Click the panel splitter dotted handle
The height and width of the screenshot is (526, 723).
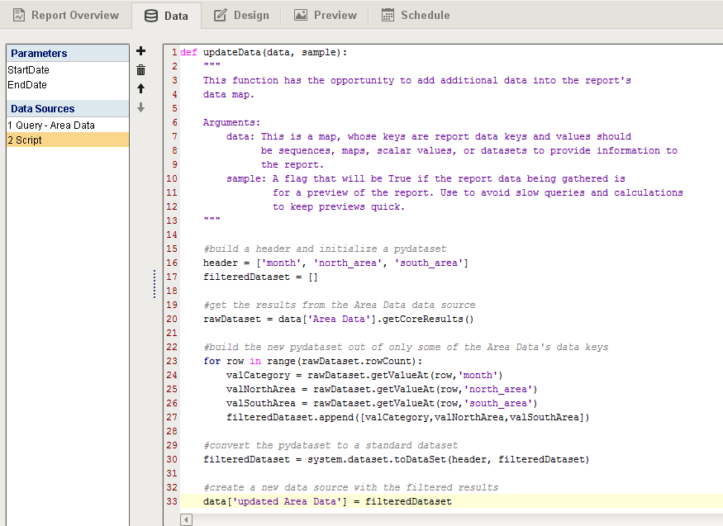[154, 284]
